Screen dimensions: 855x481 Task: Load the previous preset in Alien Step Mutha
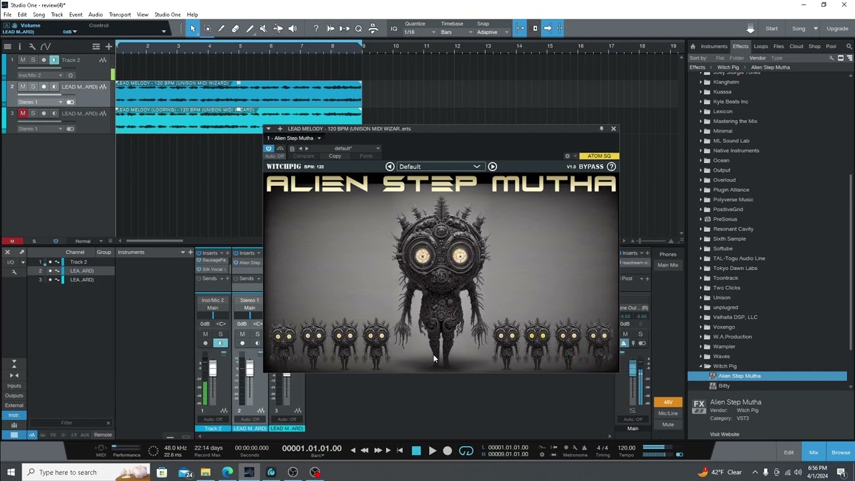[x=390, y=166]
